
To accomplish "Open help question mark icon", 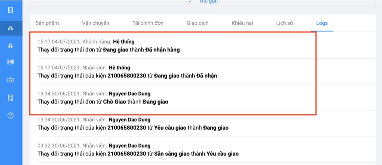I will coord(11,115).
